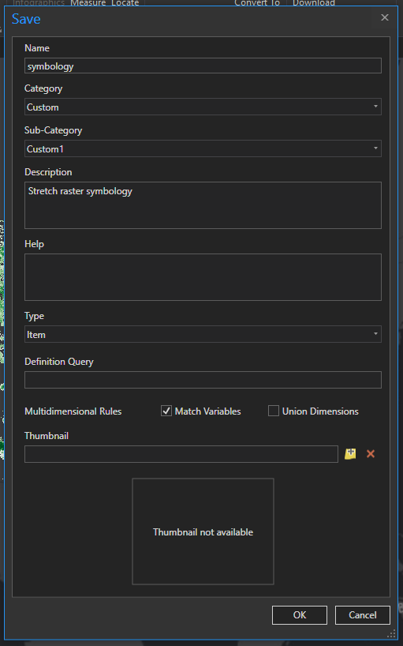The height and width of the screenshot is (646, 403).
Task: Click the Convert To item in the ribbon
Action: point(257,3)
